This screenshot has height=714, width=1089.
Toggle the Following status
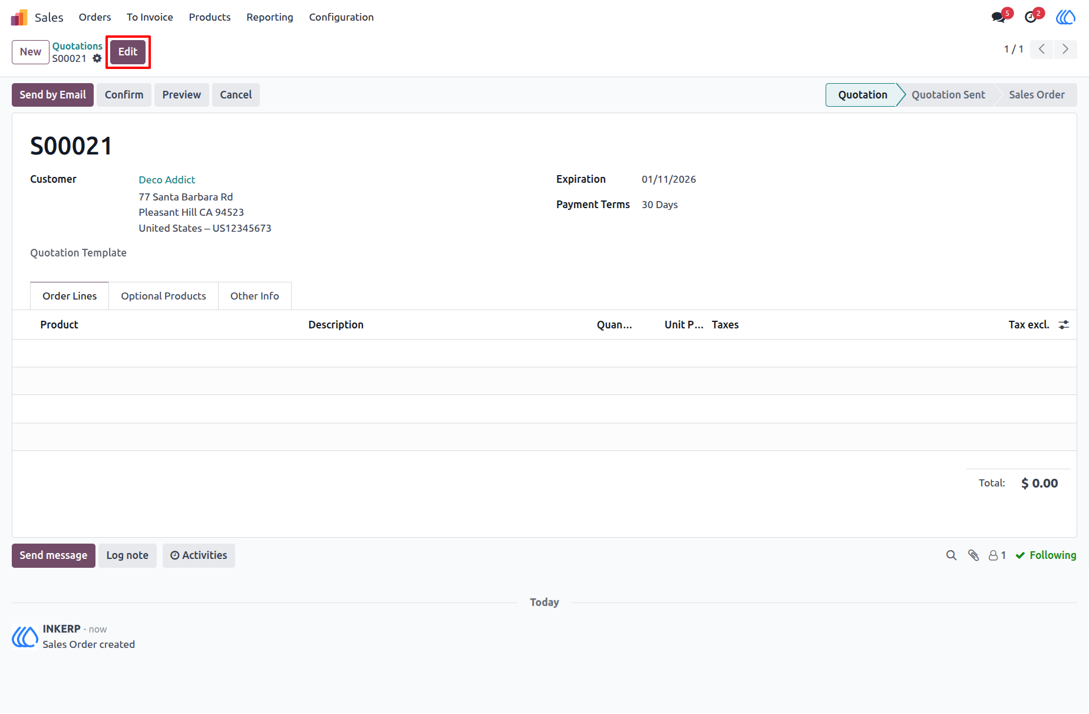pos(1046,555)
